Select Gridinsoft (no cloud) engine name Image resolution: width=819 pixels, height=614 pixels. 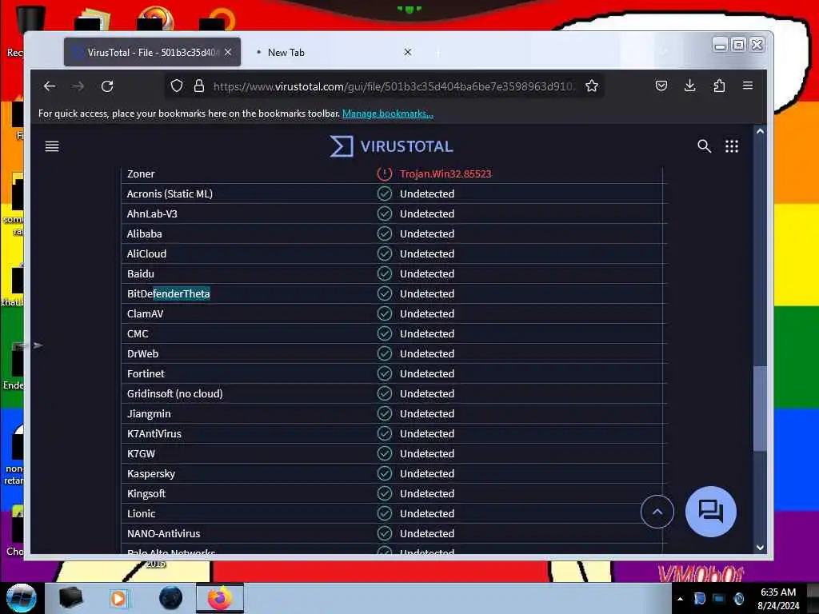click(174, 393)
